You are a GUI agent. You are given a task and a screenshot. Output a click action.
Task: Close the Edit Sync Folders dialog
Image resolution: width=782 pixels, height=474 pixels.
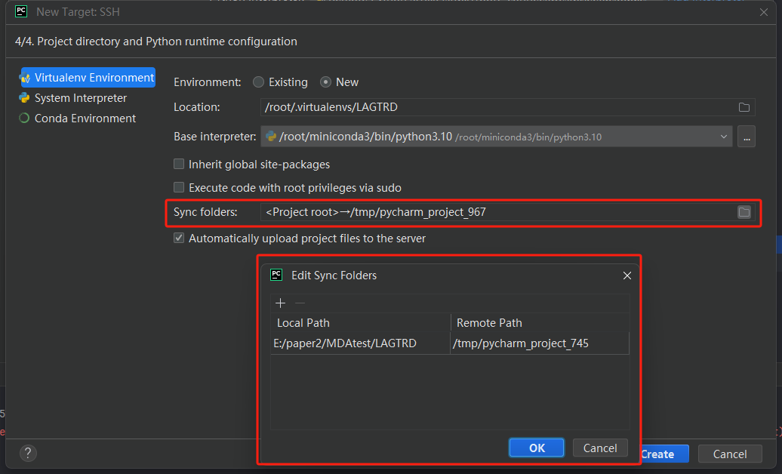point(627,275)
